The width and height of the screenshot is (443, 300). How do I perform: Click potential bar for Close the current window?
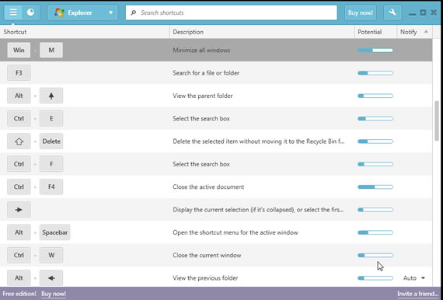375,255
